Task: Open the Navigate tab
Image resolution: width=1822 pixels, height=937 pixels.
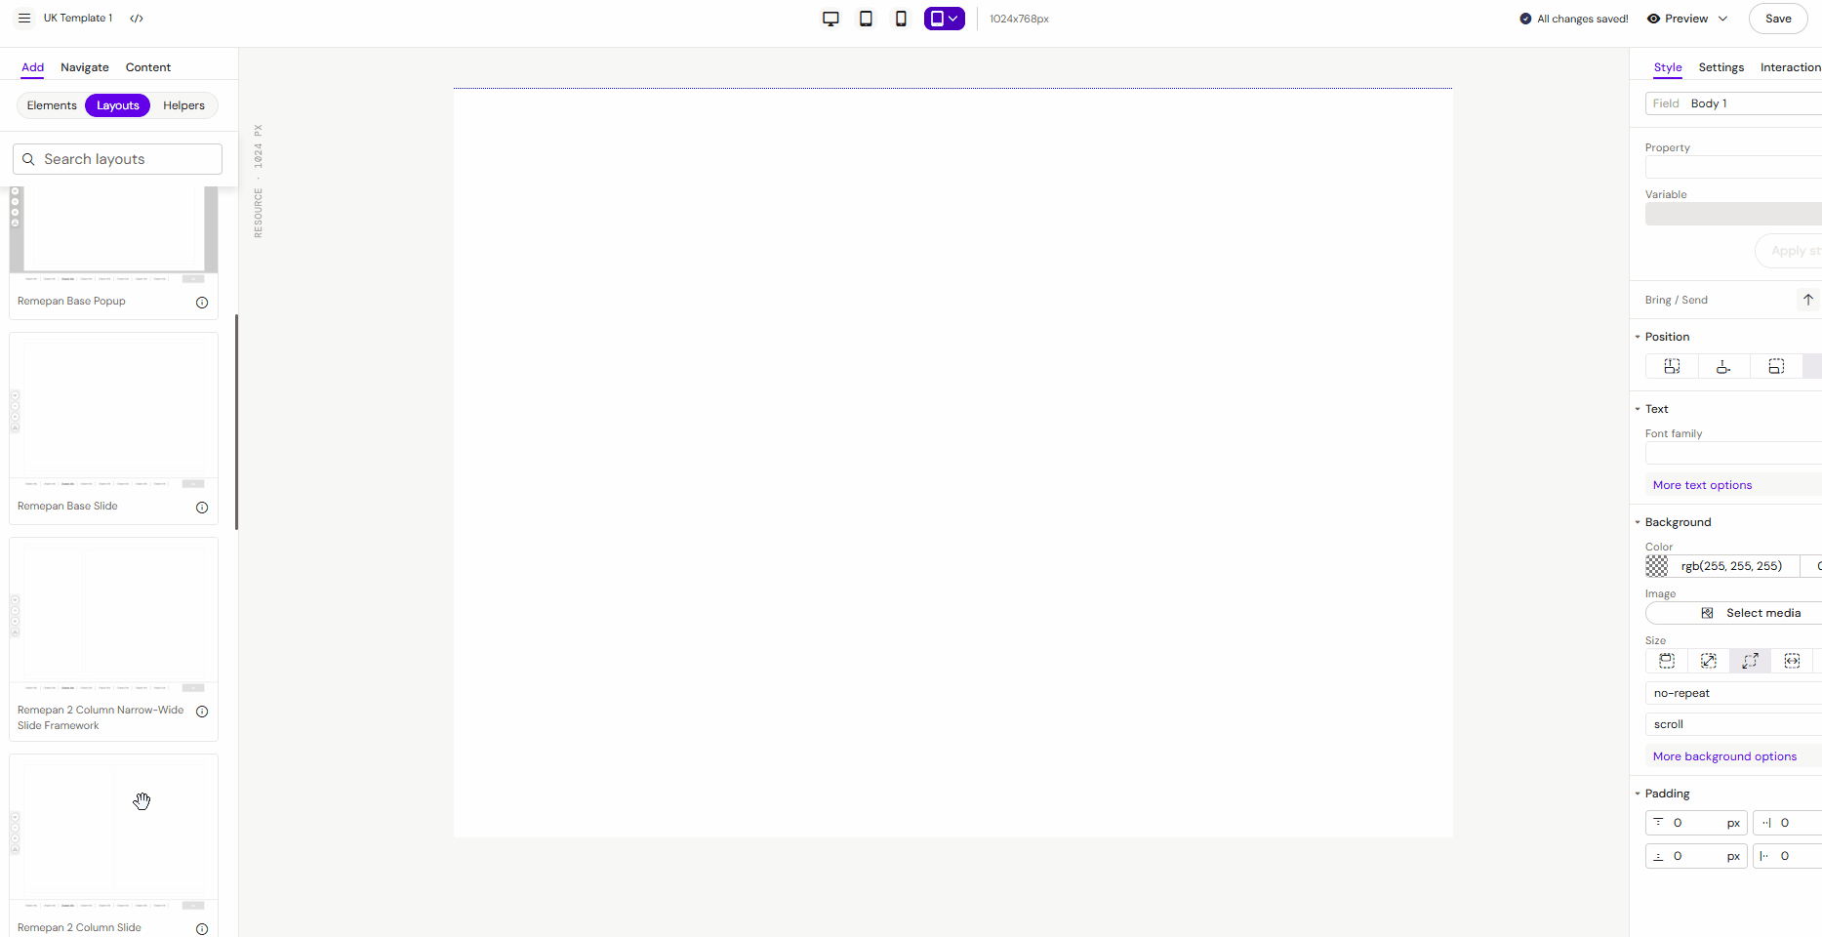Action: pos(84,66)
